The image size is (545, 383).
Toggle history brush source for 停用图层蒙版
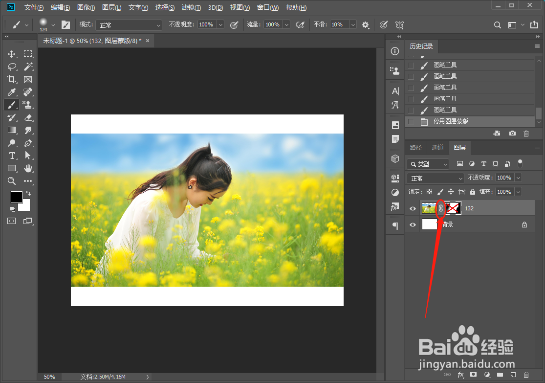pos(411,121)
